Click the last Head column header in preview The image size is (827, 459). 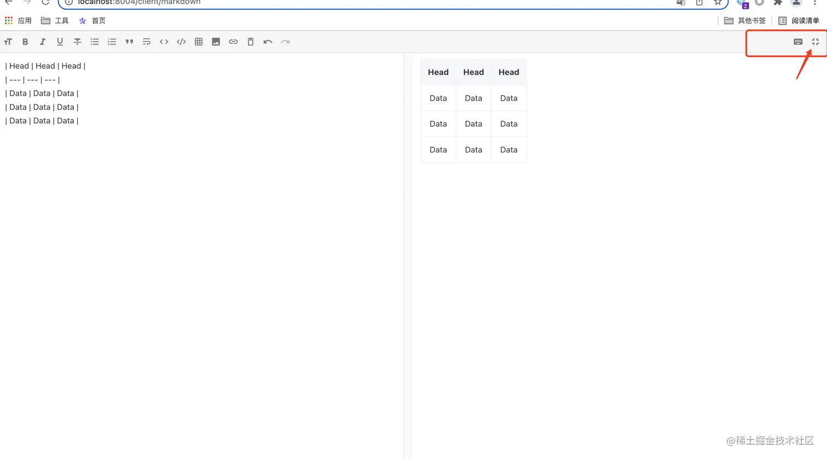click(x=509, y=72)
